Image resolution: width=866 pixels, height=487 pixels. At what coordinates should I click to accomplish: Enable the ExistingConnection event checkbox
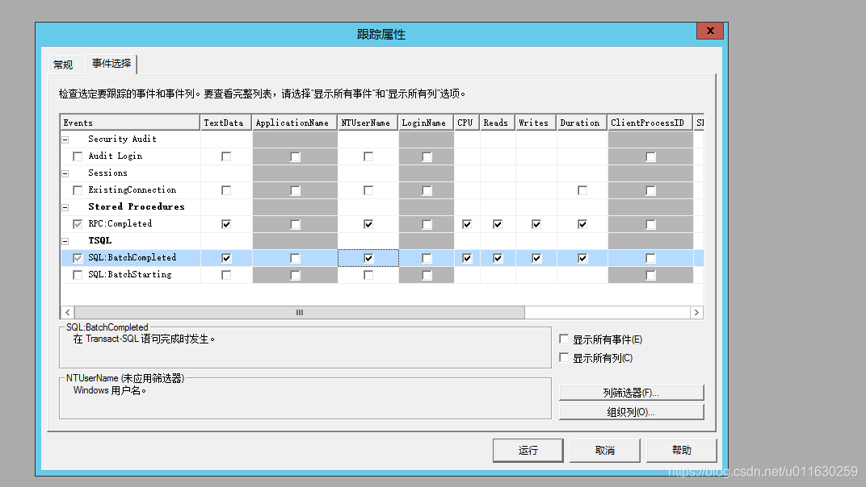point(78,190)
